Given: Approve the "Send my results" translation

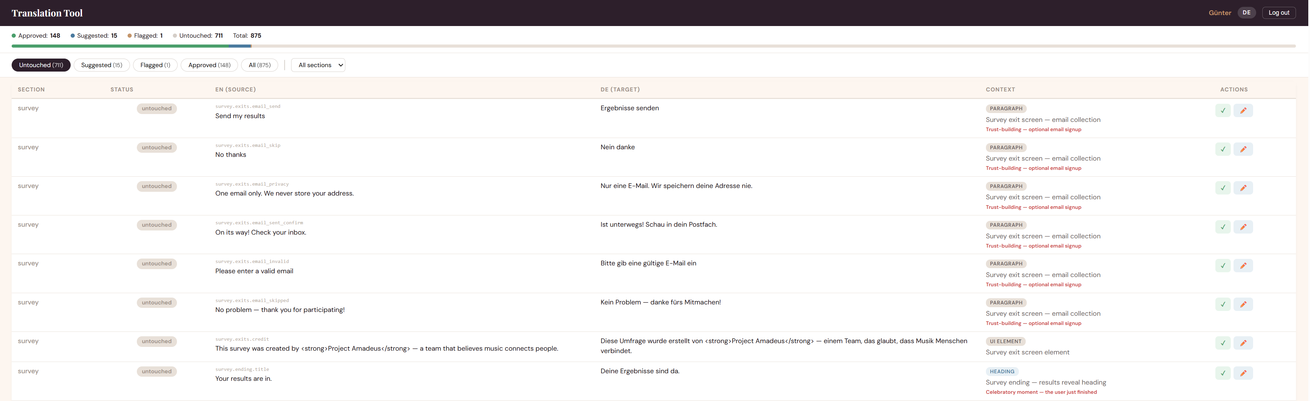Looking at the screenshot, I should [x=1223, y=110].
